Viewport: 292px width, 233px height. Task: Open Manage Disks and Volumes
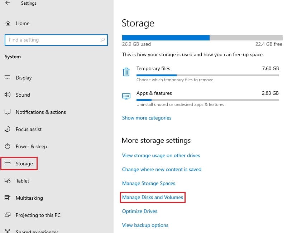(x=153, y=197)
